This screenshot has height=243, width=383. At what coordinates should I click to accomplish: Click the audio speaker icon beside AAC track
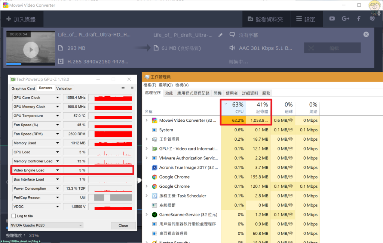point(232,48)
